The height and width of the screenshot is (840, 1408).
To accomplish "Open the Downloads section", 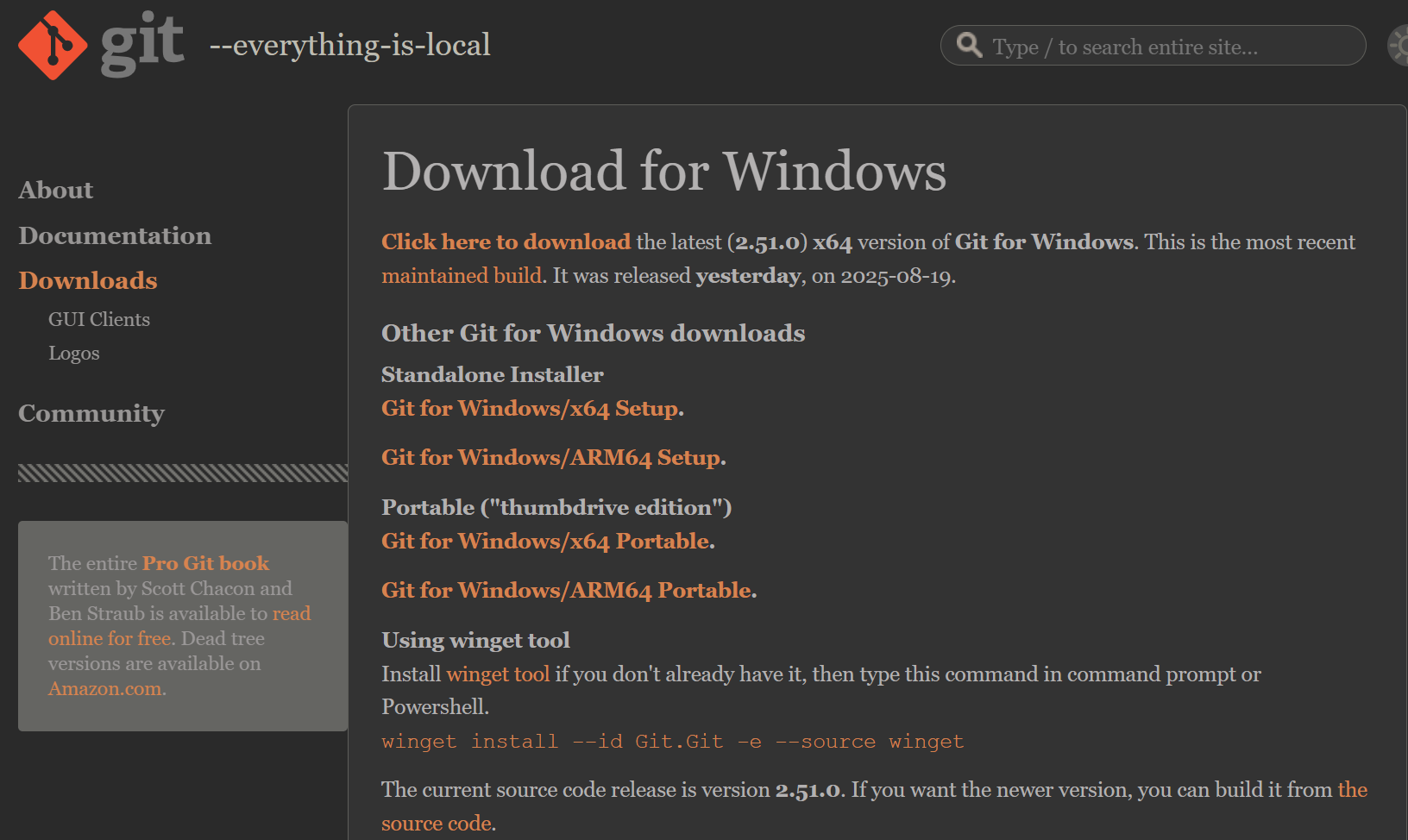I will tap(88, 280).
